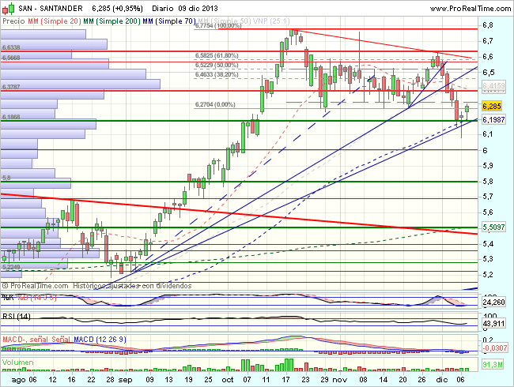Open the www.ProRealTime.com link

click(x=470, y=9)
